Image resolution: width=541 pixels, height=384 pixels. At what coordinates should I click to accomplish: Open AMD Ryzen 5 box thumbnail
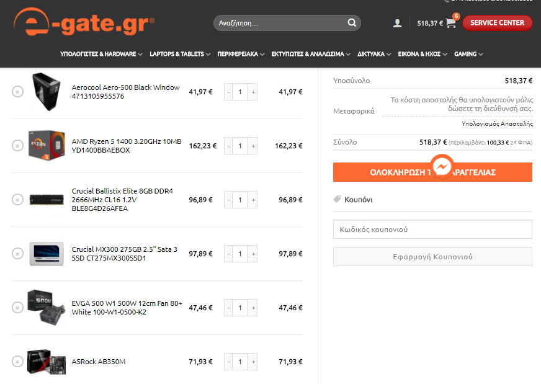pyautogui.click(x=47, y=146)
